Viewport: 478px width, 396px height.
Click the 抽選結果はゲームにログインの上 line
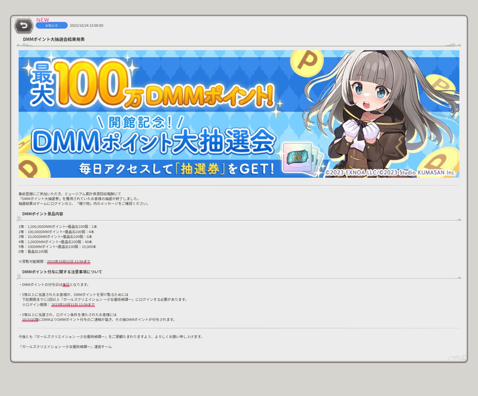click(x=84, y=204)
